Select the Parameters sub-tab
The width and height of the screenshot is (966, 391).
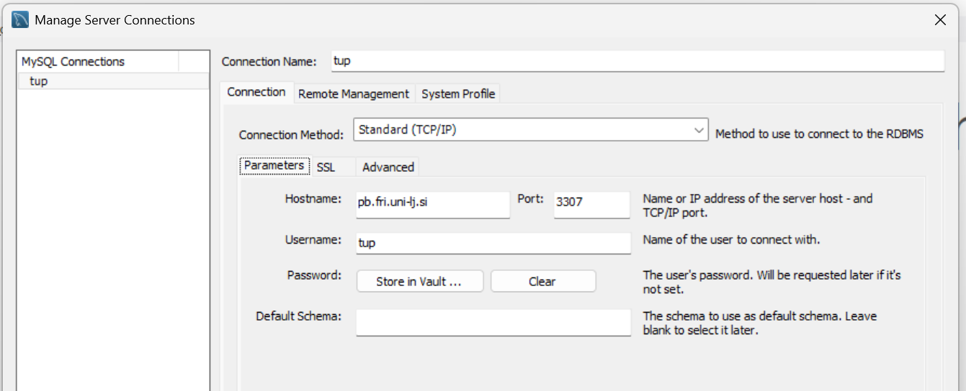pyautogui.click(x=274, y=165)
